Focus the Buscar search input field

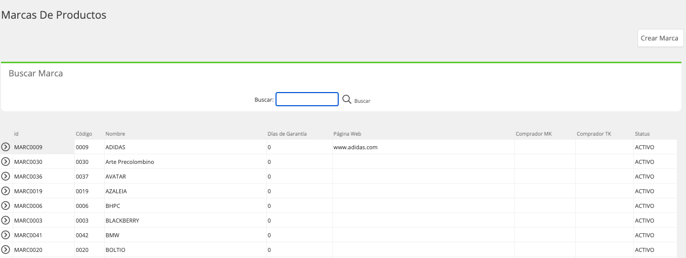click(307, 99)
